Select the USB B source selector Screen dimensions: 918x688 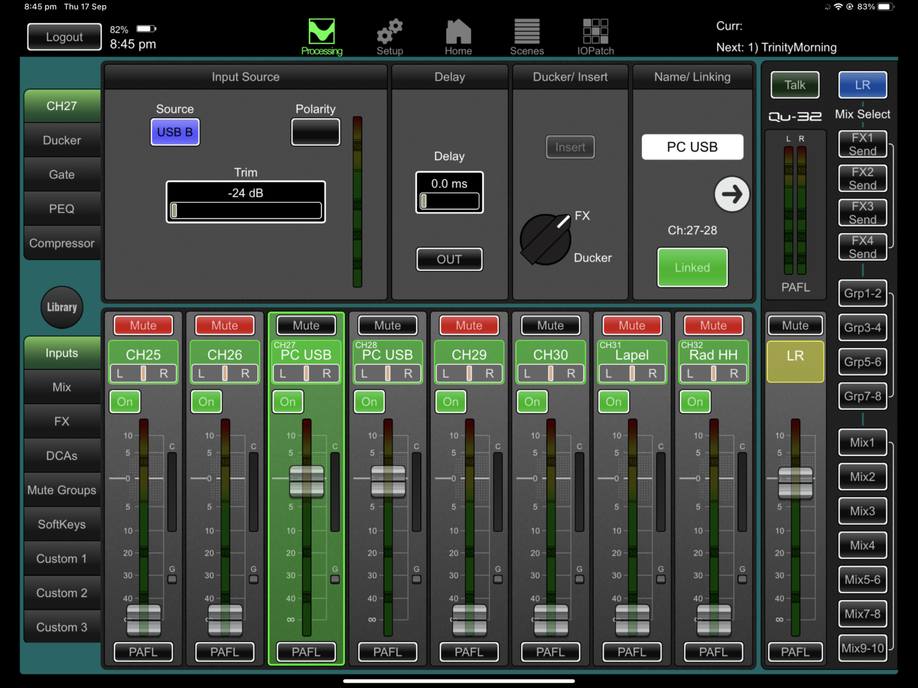[175, 132]
